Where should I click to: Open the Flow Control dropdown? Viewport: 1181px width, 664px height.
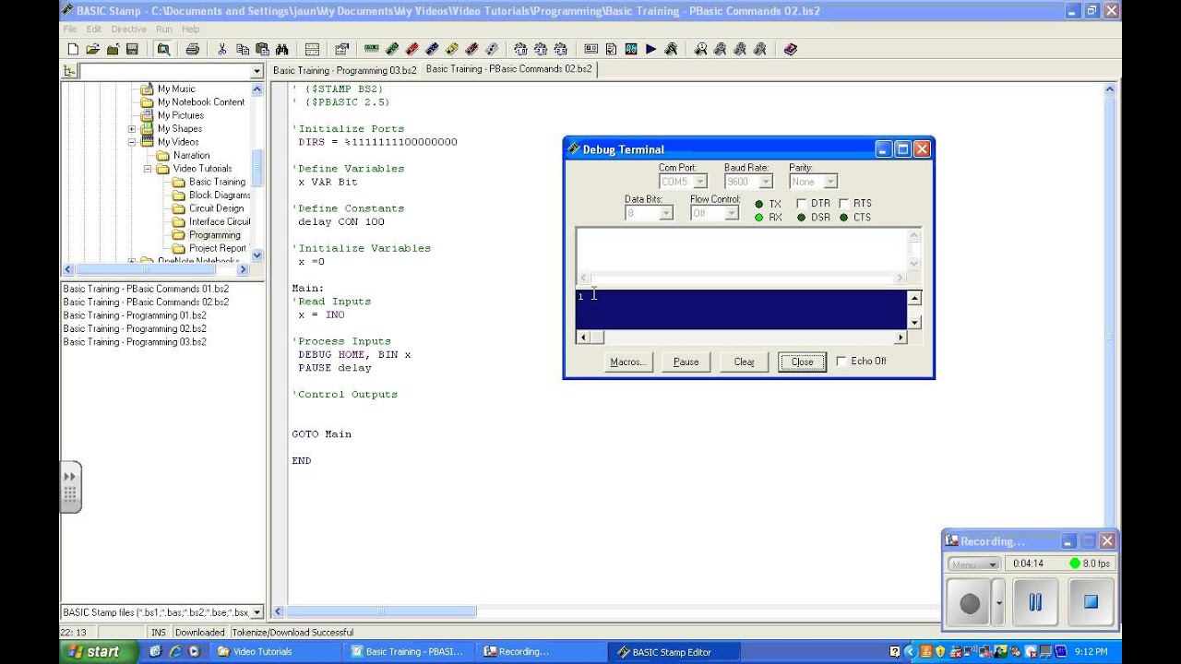731,213
